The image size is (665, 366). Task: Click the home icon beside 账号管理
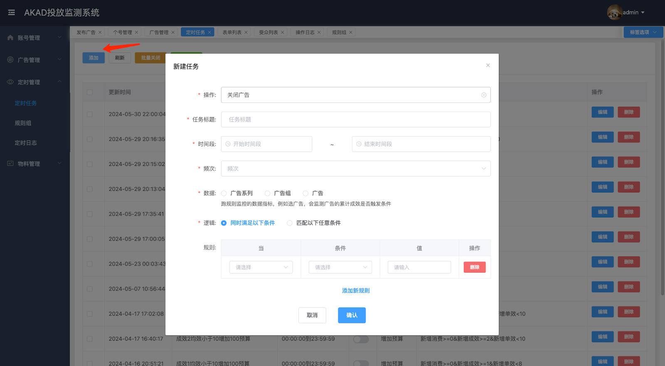pos(10,38)
